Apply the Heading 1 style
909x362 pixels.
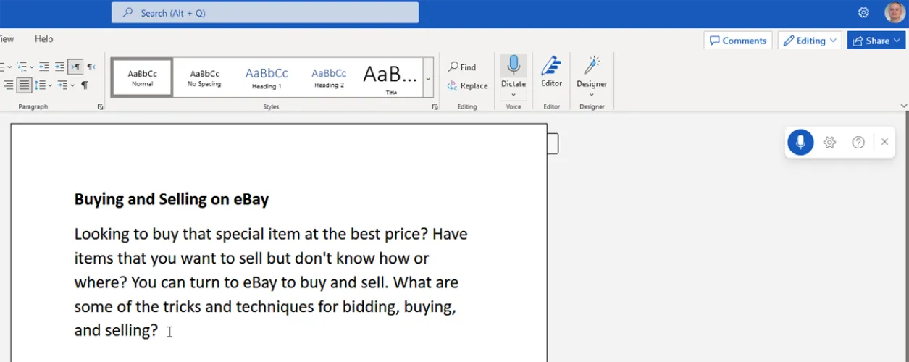click(x=267, y=77)
